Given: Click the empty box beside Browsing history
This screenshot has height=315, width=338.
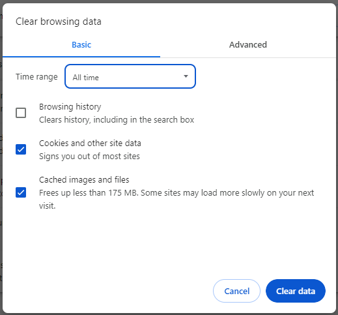Looking at the screenshot, I should 21,113.
